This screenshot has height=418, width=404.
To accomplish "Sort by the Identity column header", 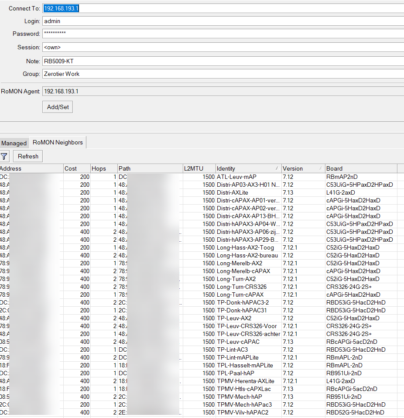I will coord(248,168).
